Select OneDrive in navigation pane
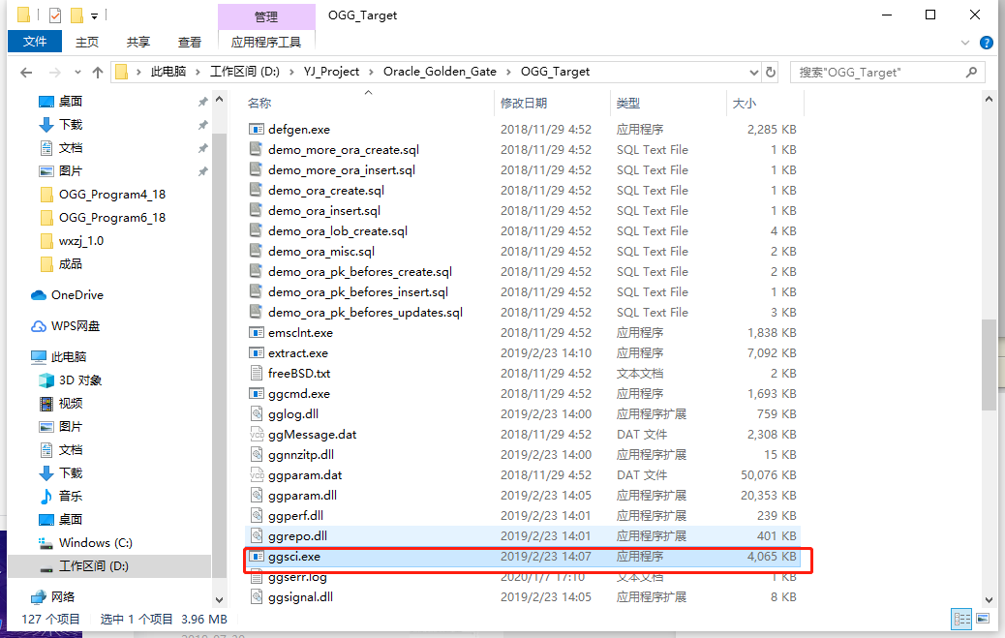The width and height of the screenshot is (1005, 638). click(76, 295)
